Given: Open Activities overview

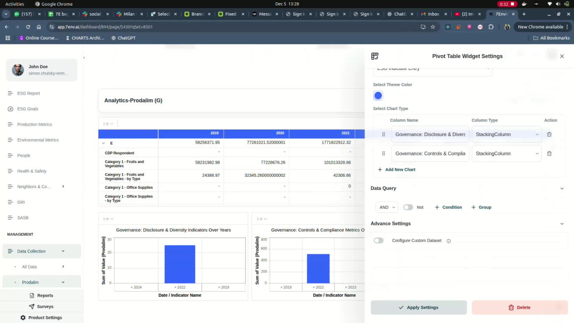Looking at the screenshot, I should pos(15,4).
